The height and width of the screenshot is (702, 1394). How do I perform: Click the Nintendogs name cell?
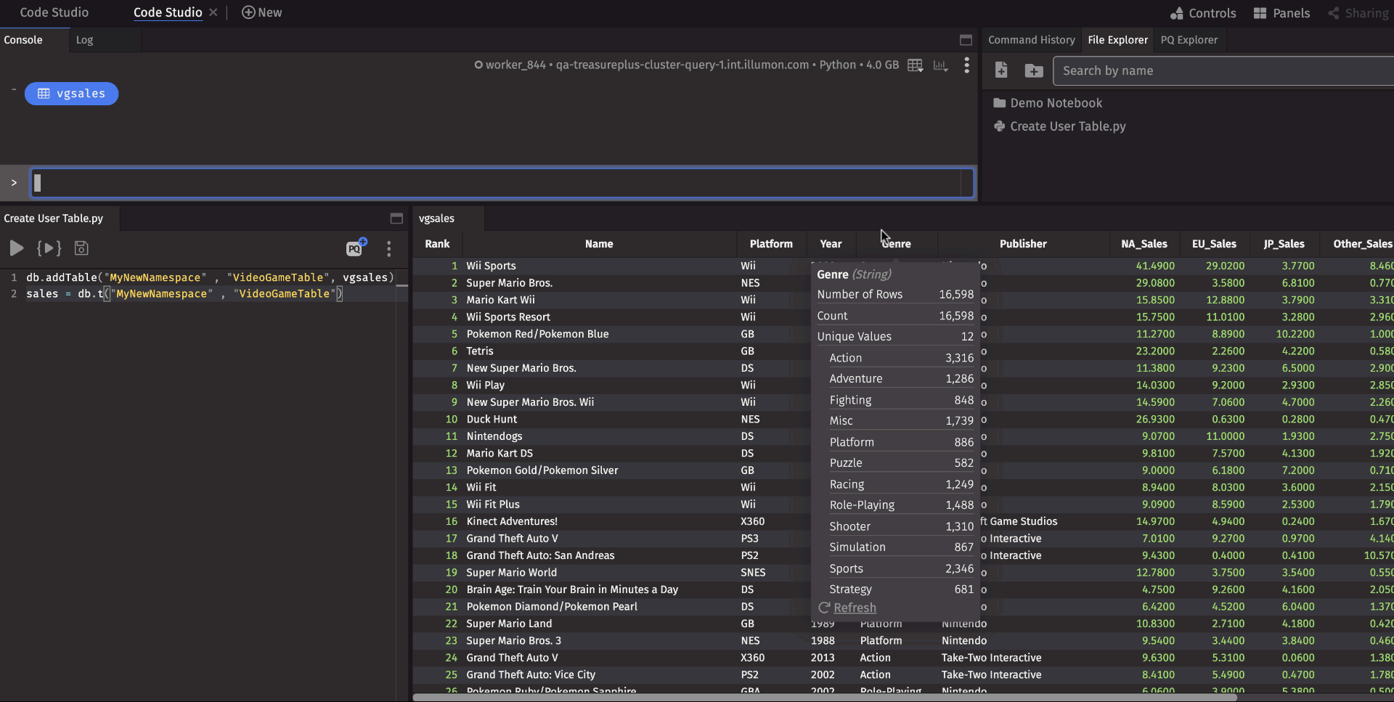click(x=600, y=436)
